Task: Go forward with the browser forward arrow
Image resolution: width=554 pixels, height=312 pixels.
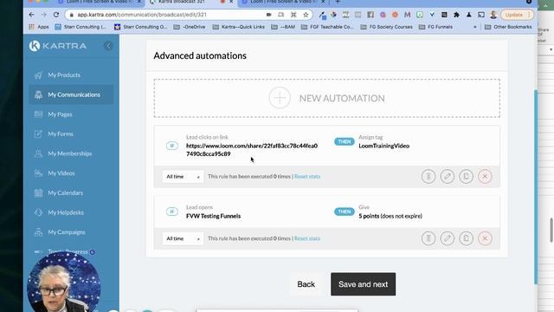Action: [44, 15]
